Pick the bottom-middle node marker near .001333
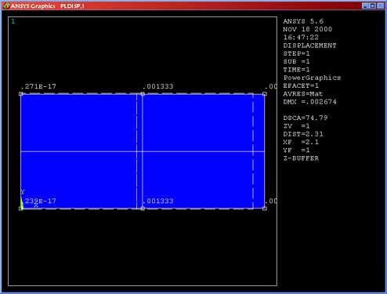The height and width of the screenshot is (294, 387). [x=143, y=209]
